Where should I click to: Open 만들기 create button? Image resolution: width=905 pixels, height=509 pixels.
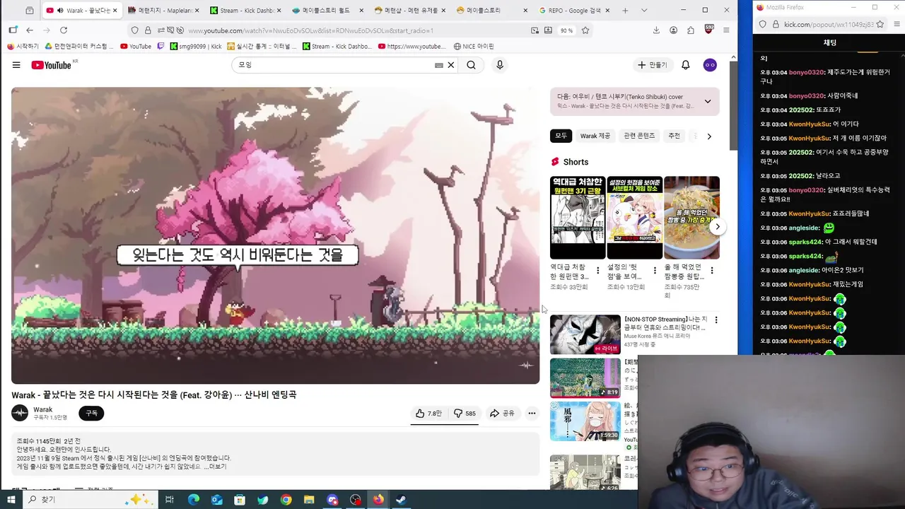click(x=652, y=65)
